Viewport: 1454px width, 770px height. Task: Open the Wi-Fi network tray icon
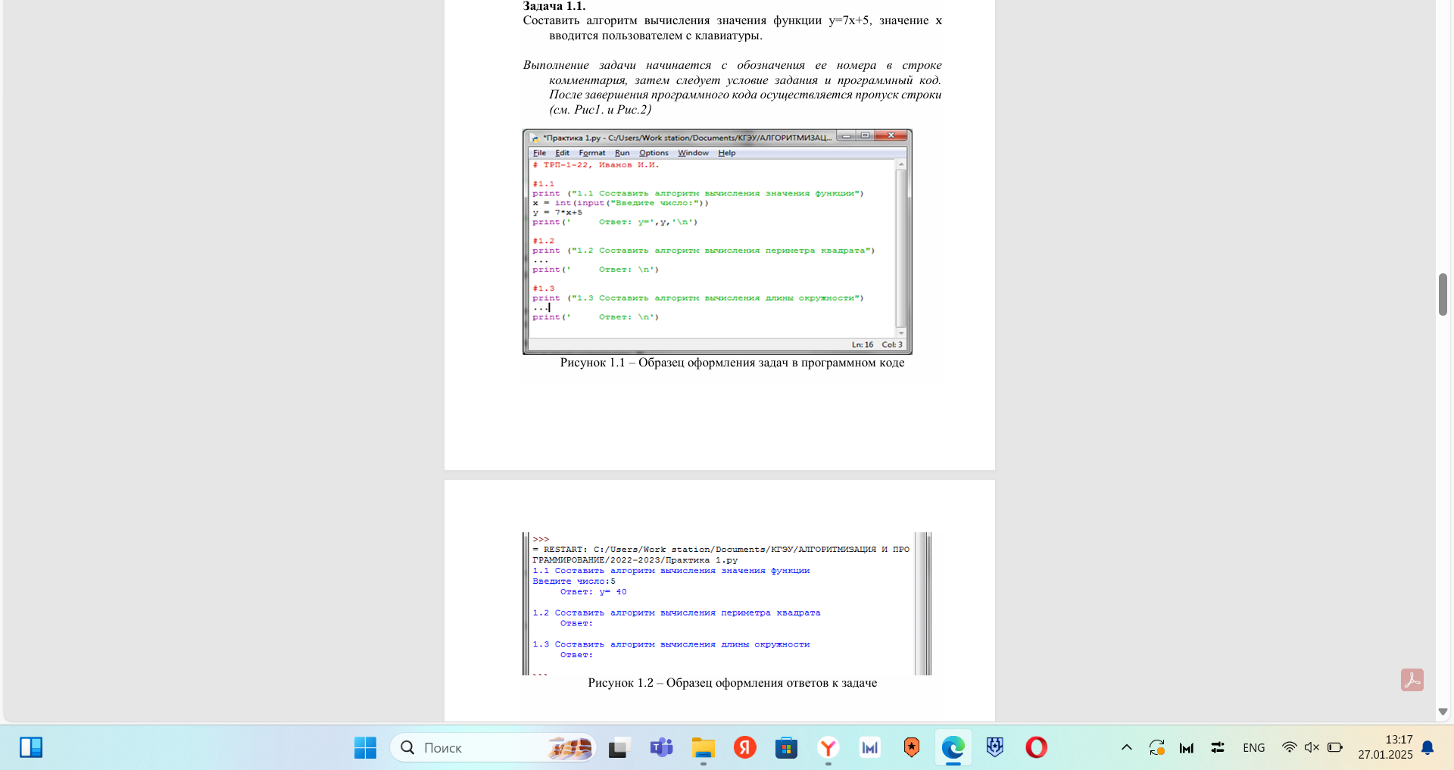(x=1289, y=748)
